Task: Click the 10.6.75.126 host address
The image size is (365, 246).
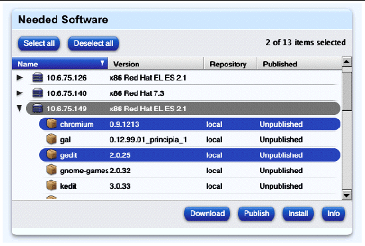Action: 66,78
